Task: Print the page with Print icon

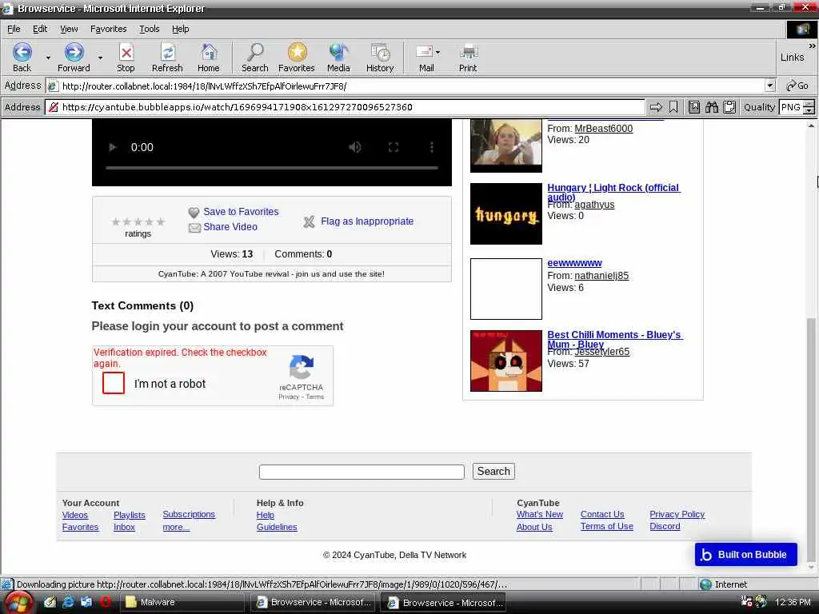Action: tap(468, 58)
